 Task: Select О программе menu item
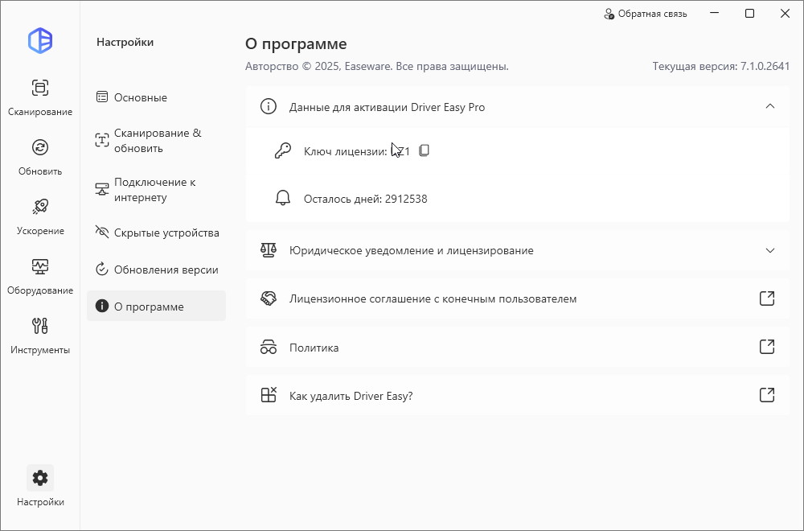[149, 307]
